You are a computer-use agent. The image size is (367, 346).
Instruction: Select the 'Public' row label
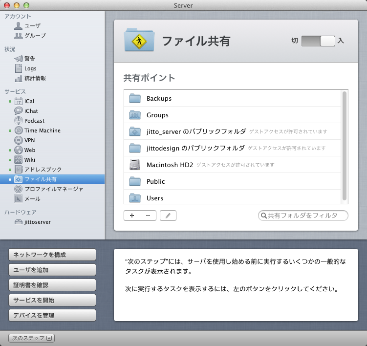[x=156, y=181]
